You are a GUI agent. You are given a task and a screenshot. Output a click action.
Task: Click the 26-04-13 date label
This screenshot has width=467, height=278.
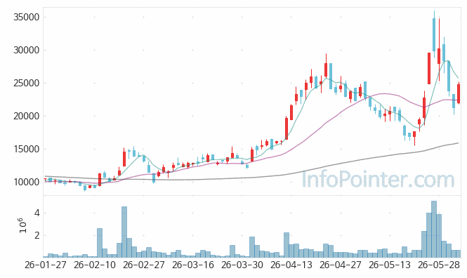291,265
